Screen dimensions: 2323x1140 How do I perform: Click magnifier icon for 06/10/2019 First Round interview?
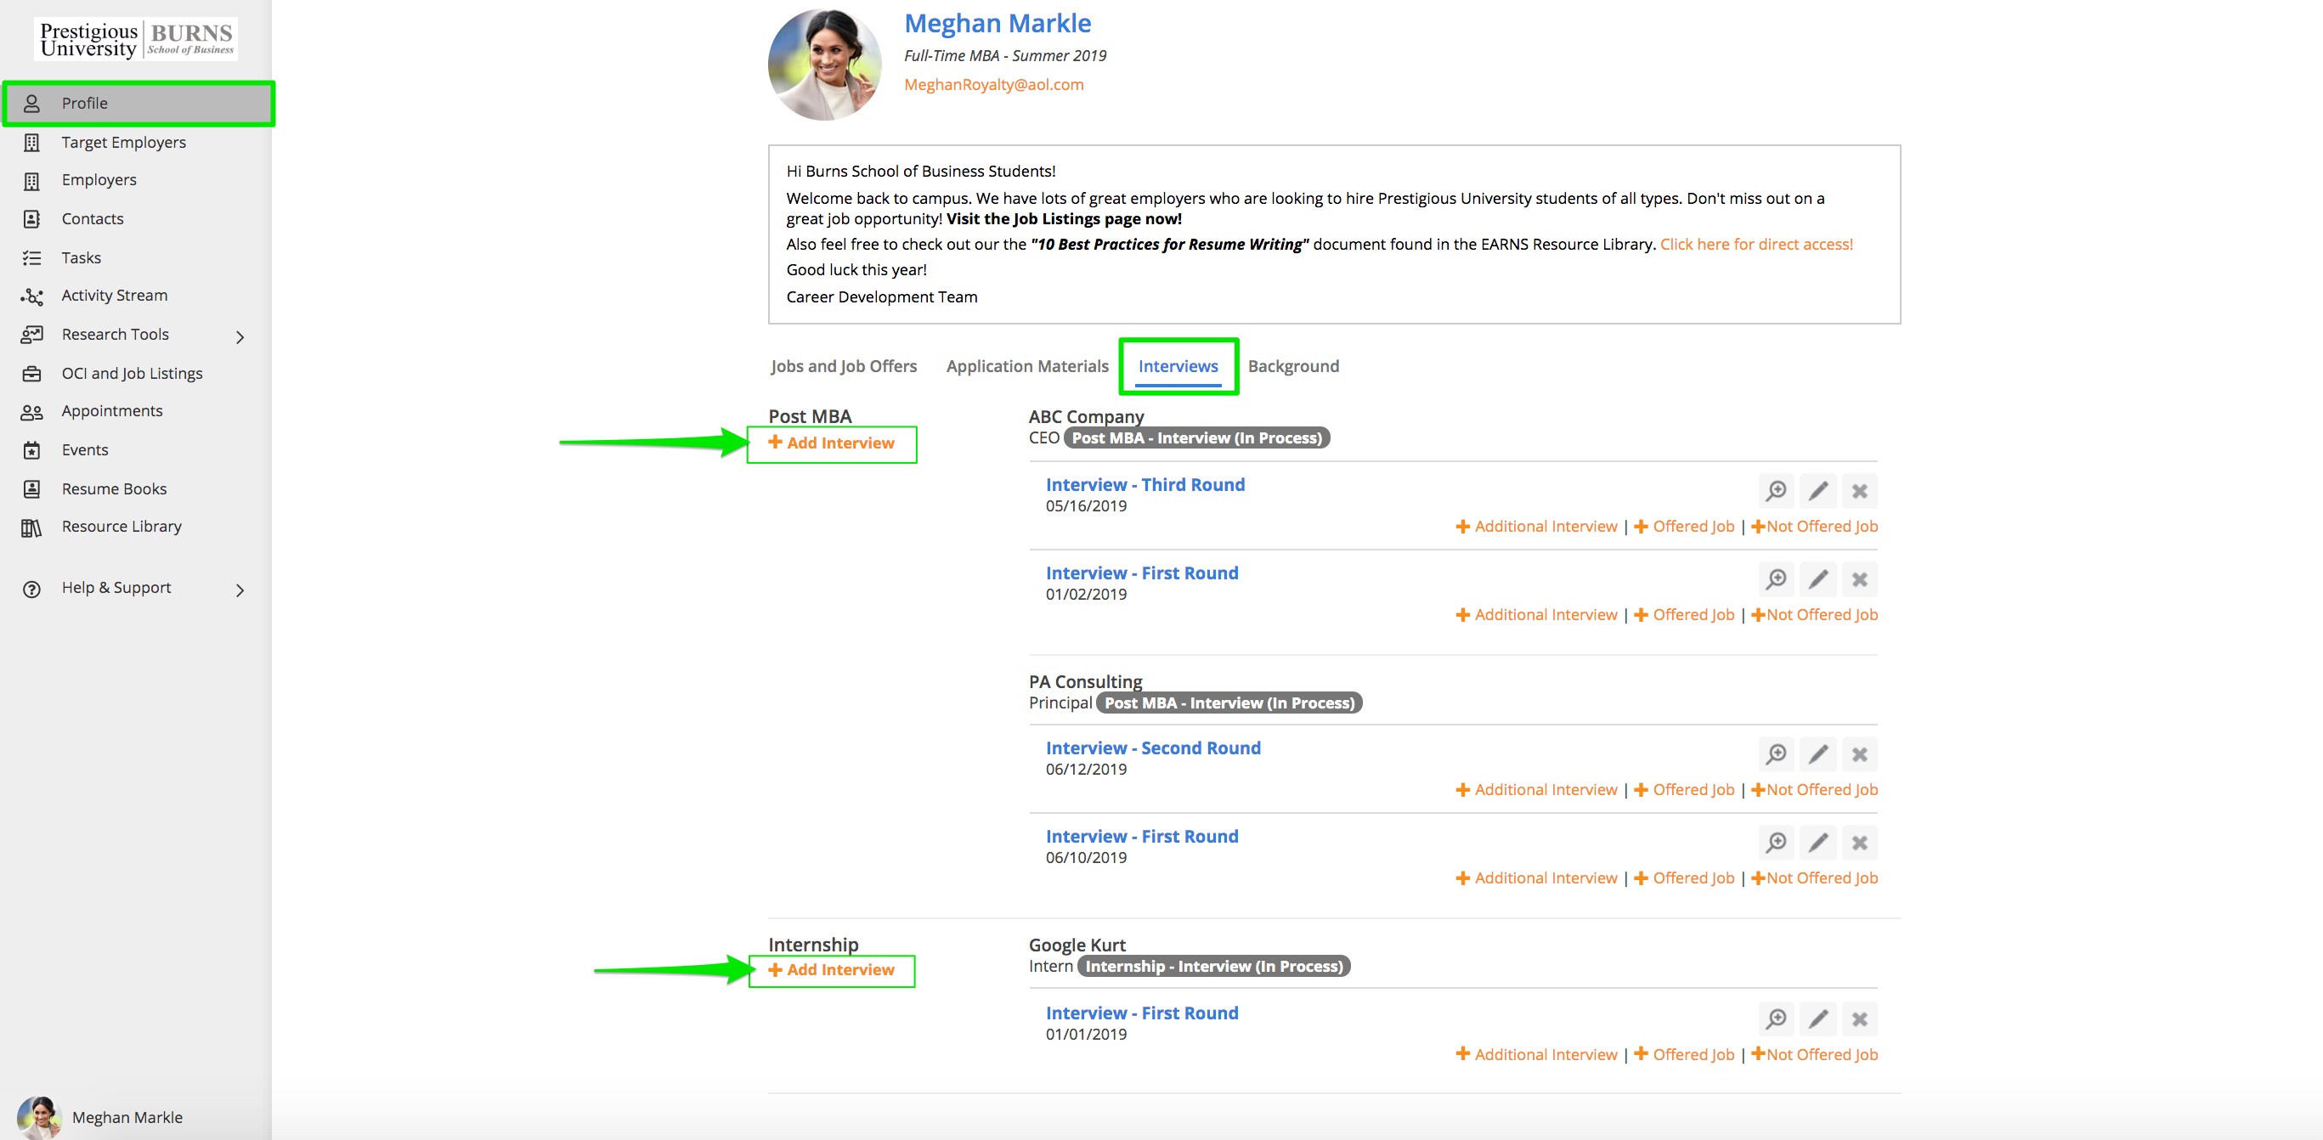pos(1776,843)
